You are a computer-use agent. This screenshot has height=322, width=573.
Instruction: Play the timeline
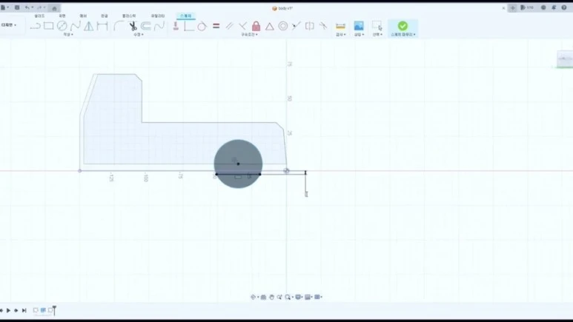(8, 310)
